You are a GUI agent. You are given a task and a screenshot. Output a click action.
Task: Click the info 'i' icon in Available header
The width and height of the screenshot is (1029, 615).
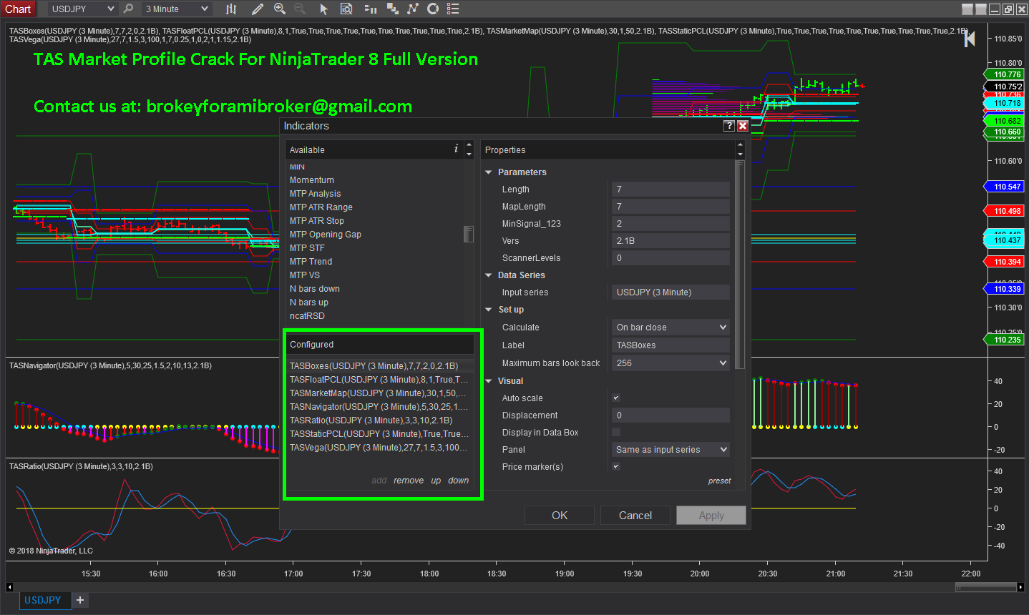click(x=456, y=149)
